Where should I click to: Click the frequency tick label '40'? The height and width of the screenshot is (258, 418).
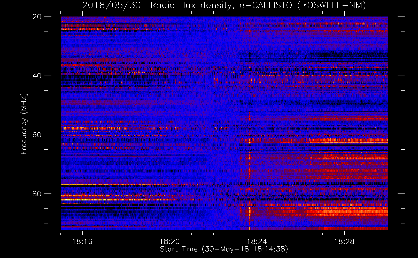[37, 76]
